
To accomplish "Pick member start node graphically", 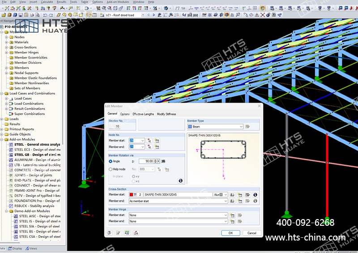I will pos(149,141).
